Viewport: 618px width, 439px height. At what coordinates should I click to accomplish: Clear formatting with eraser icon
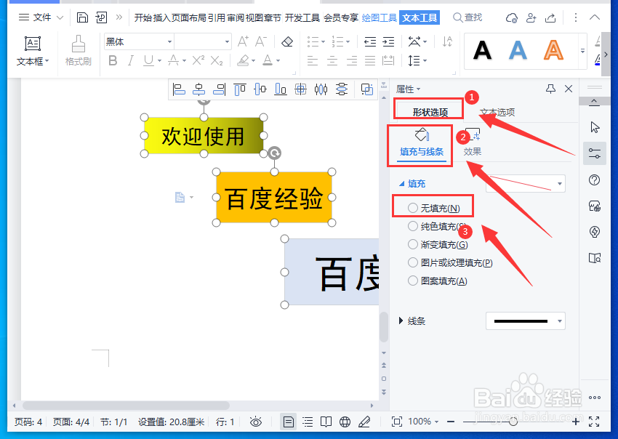pos(287,41)
